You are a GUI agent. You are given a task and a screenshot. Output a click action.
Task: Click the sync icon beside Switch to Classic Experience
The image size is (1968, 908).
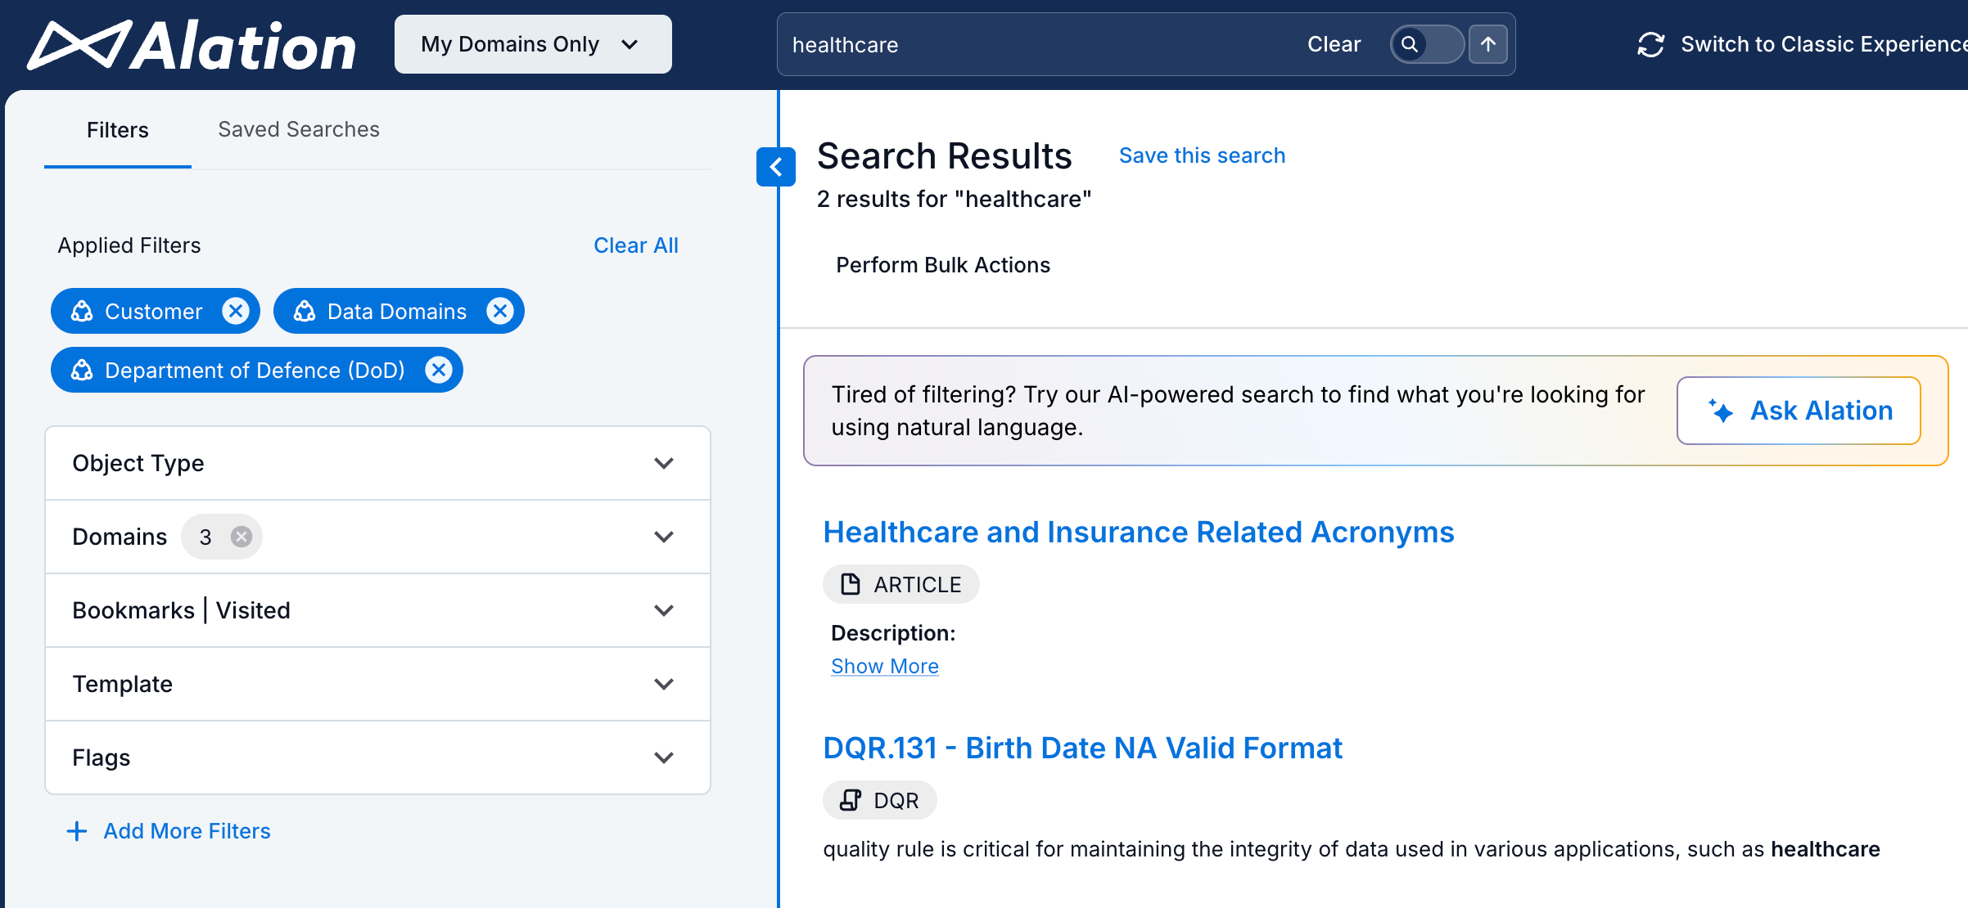[1650, 45]
